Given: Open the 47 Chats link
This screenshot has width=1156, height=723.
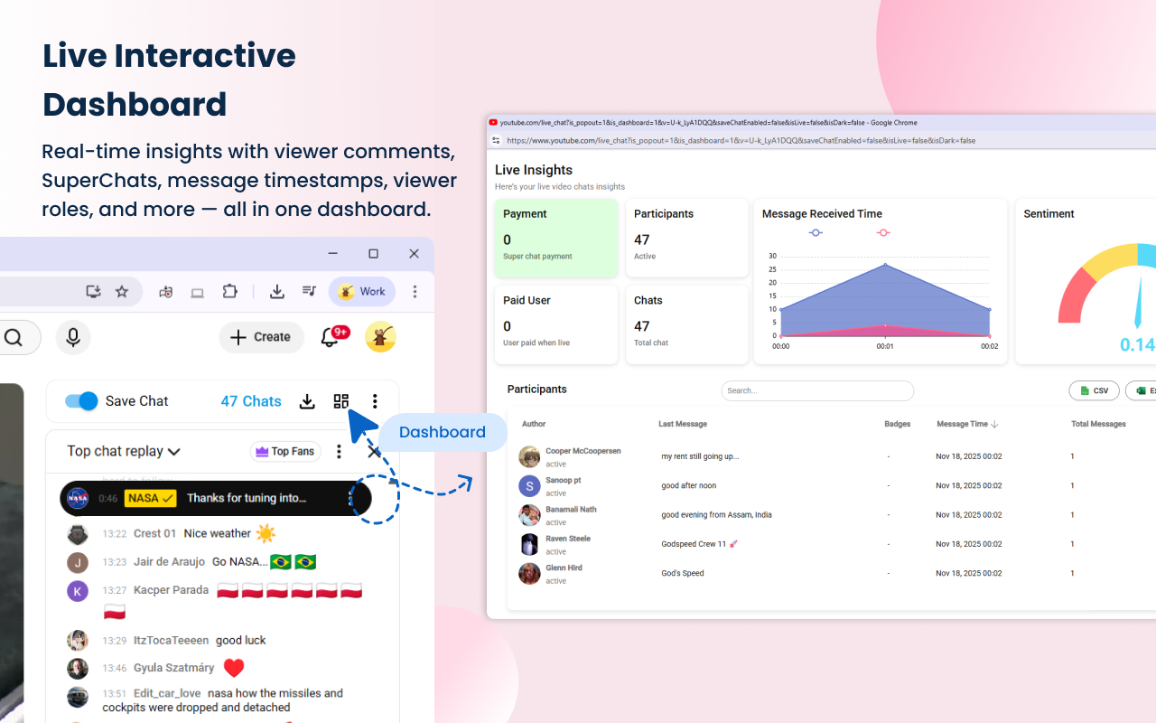Looking at the screenshot, I should pyautogui.click(x=250, y=400).
